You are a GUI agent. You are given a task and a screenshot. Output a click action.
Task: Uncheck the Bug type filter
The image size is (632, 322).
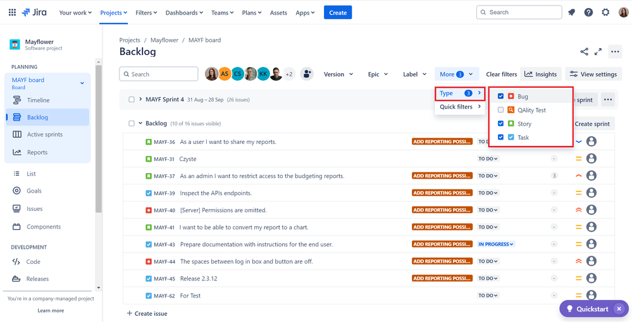click(x=500, y=96)
